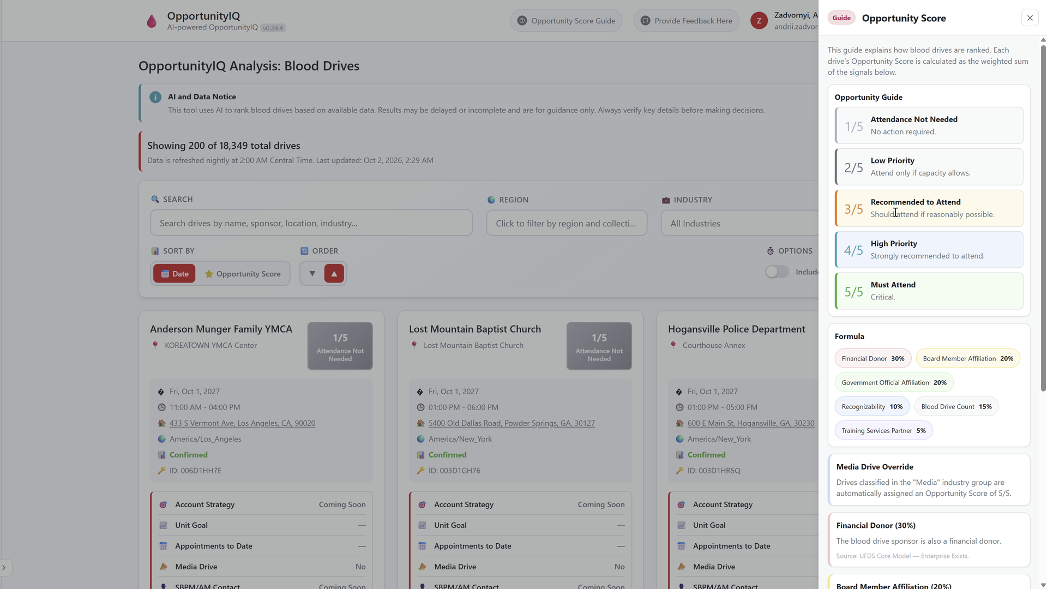Close the Opportunity Score guide panel
Image resolution: width=1047 pixels, height=589 pixels.
click(x=1030, y=18)
